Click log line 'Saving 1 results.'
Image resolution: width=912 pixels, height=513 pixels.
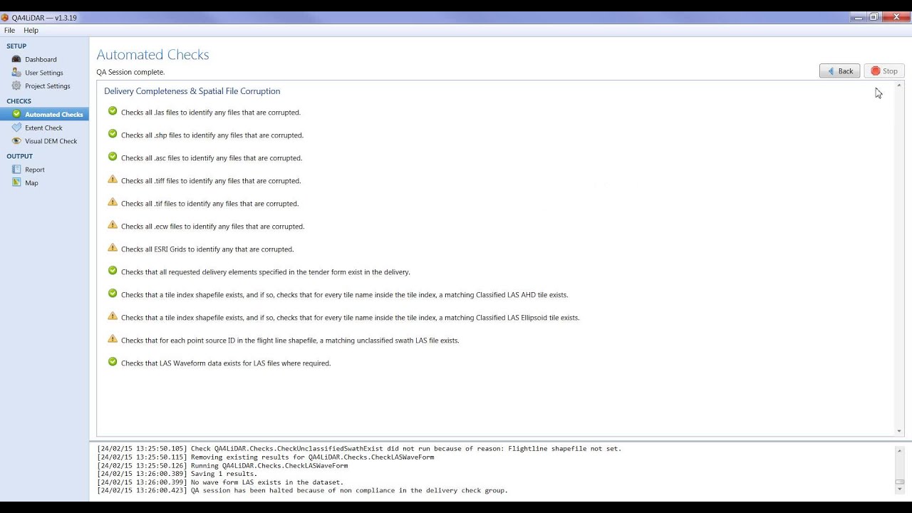tap(177, 474)
